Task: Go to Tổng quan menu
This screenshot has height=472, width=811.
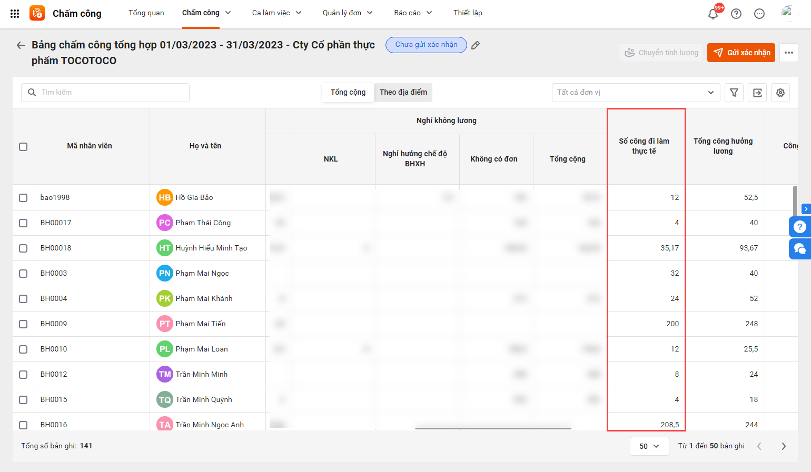Action: [146, 13]
